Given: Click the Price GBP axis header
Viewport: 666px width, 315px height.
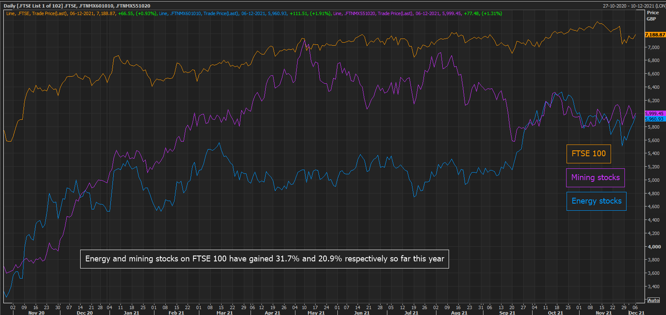Looking at the screenshot, I should [x=653, y=15].
